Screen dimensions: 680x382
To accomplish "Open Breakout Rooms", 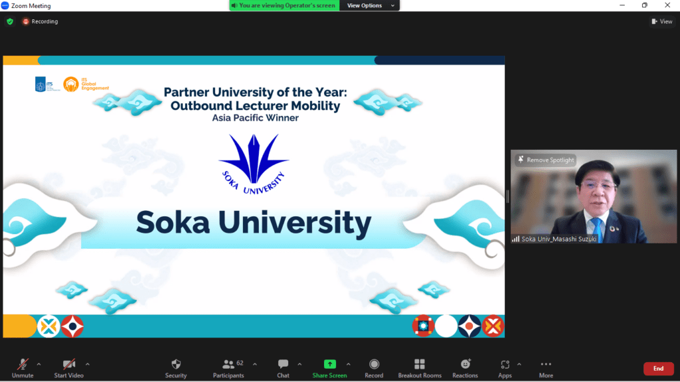I will (x=419, y=368).
